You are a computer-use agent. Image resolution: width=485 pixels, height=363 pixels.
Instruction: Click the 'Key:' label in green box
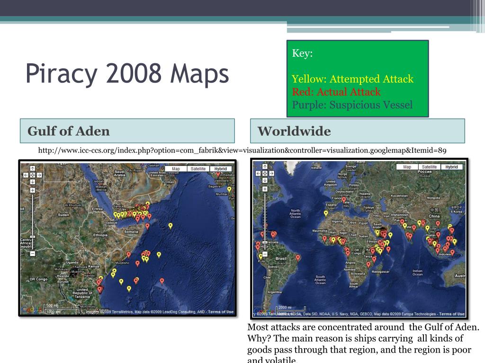303,53
